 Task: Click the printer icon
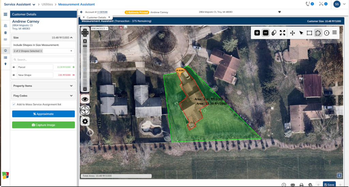tap(301, 185)
